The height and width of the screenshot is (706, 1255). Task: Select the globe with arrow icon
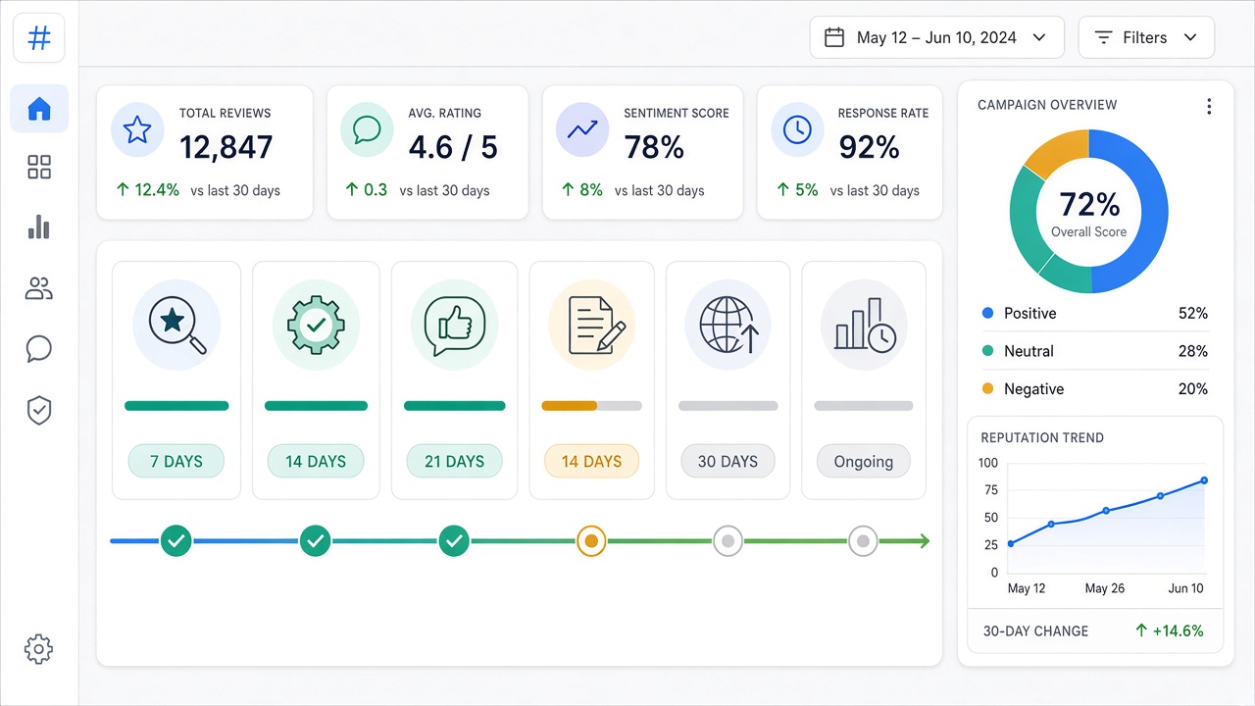click(728, 324)
